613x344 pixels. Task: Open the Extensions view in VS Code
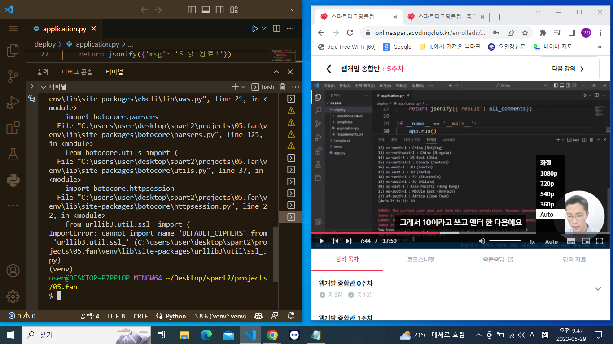coord(13,129)
